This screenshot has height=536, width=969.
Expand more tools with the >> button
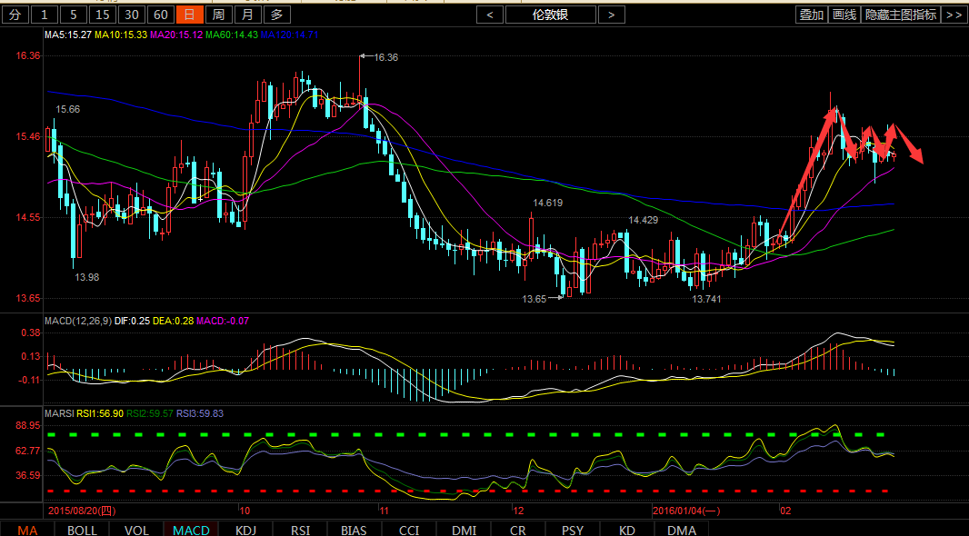954,15
